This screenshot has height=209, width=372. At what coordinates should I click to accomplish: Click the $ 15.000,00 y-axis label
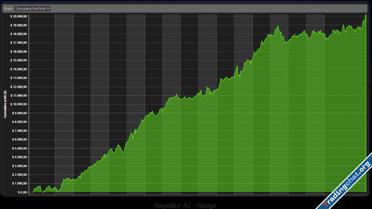(x=19, y=60)
